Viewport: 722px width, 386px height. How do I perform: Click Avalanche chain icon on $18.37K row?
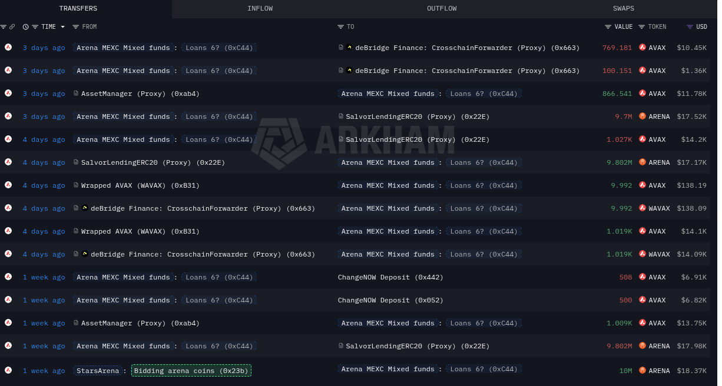(x=8, y=370)
